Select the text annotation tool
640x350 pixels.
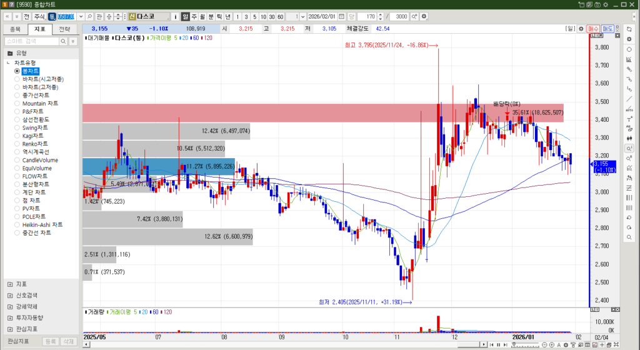pos(629,119)
